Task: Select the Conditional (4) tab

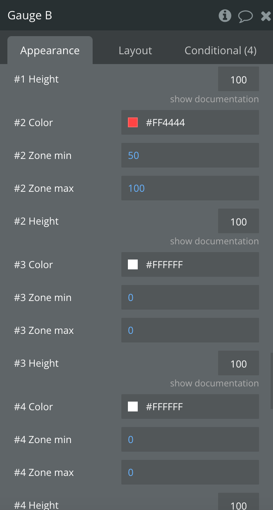Action: coord(221,51)
